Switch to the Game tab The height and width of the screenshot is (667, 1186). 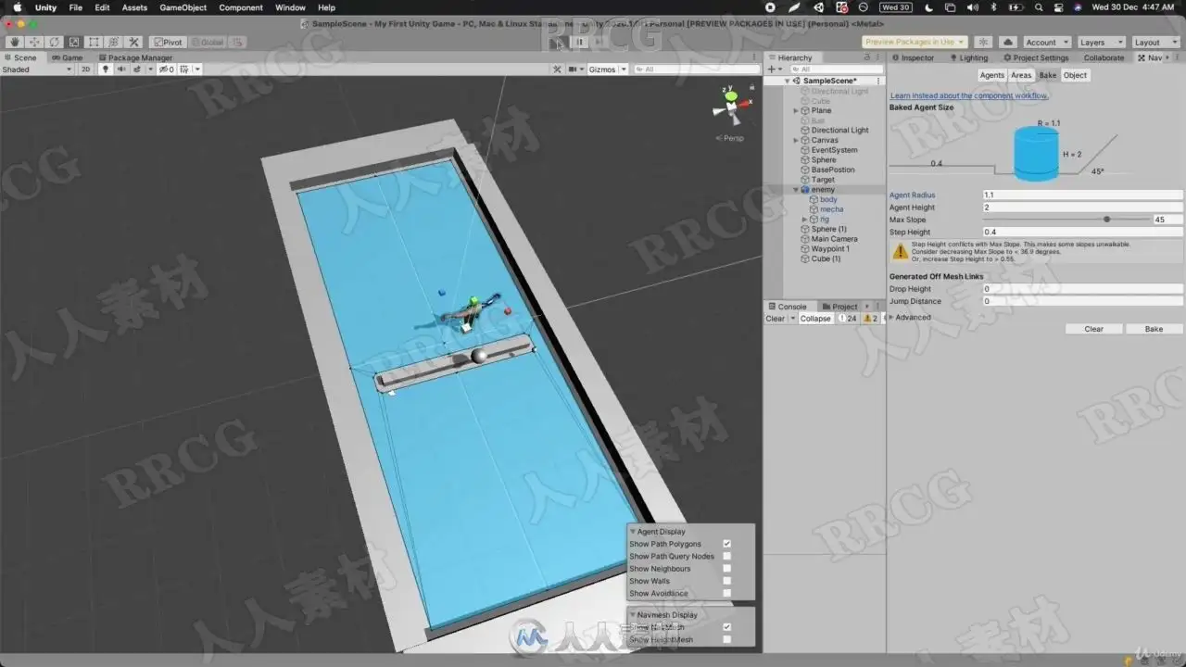click(x=67, y=57)
